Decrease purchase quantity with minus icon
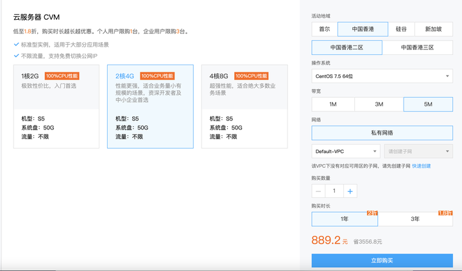Screen dimensions: 462x271 tap(318, 191)
